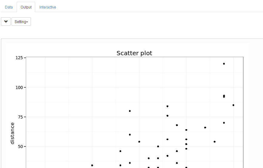
Task: Click the 50 y-axis tick label
Action: [21, 146]
